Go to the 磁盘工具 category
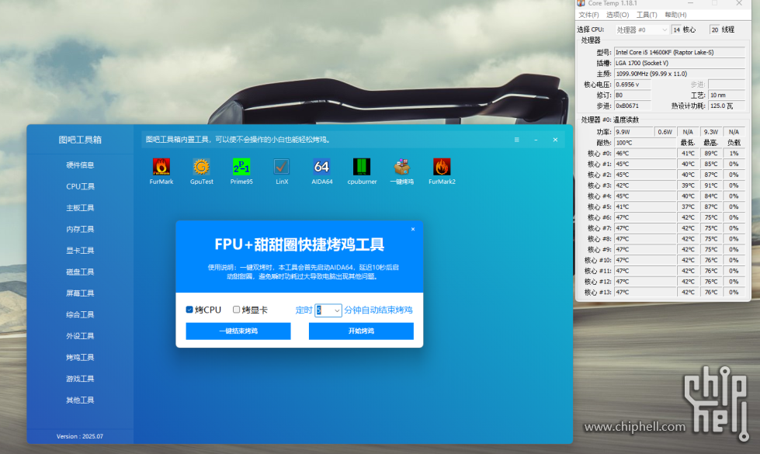760x454 pixels. 80,272
